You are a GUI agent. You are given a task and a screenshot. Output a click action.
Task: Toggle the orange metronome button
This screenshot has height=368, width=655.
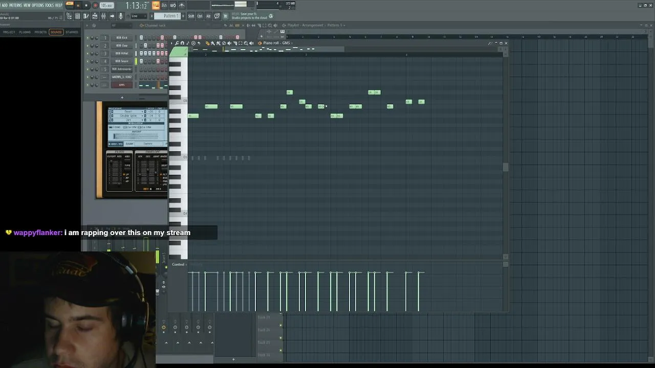tap(156, 5)
